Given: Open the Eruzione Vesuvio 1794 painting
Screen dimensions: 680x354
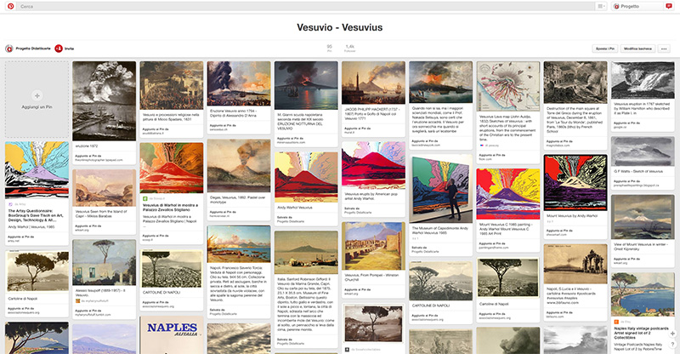Looking at the screenshot, I should point(239,83).
